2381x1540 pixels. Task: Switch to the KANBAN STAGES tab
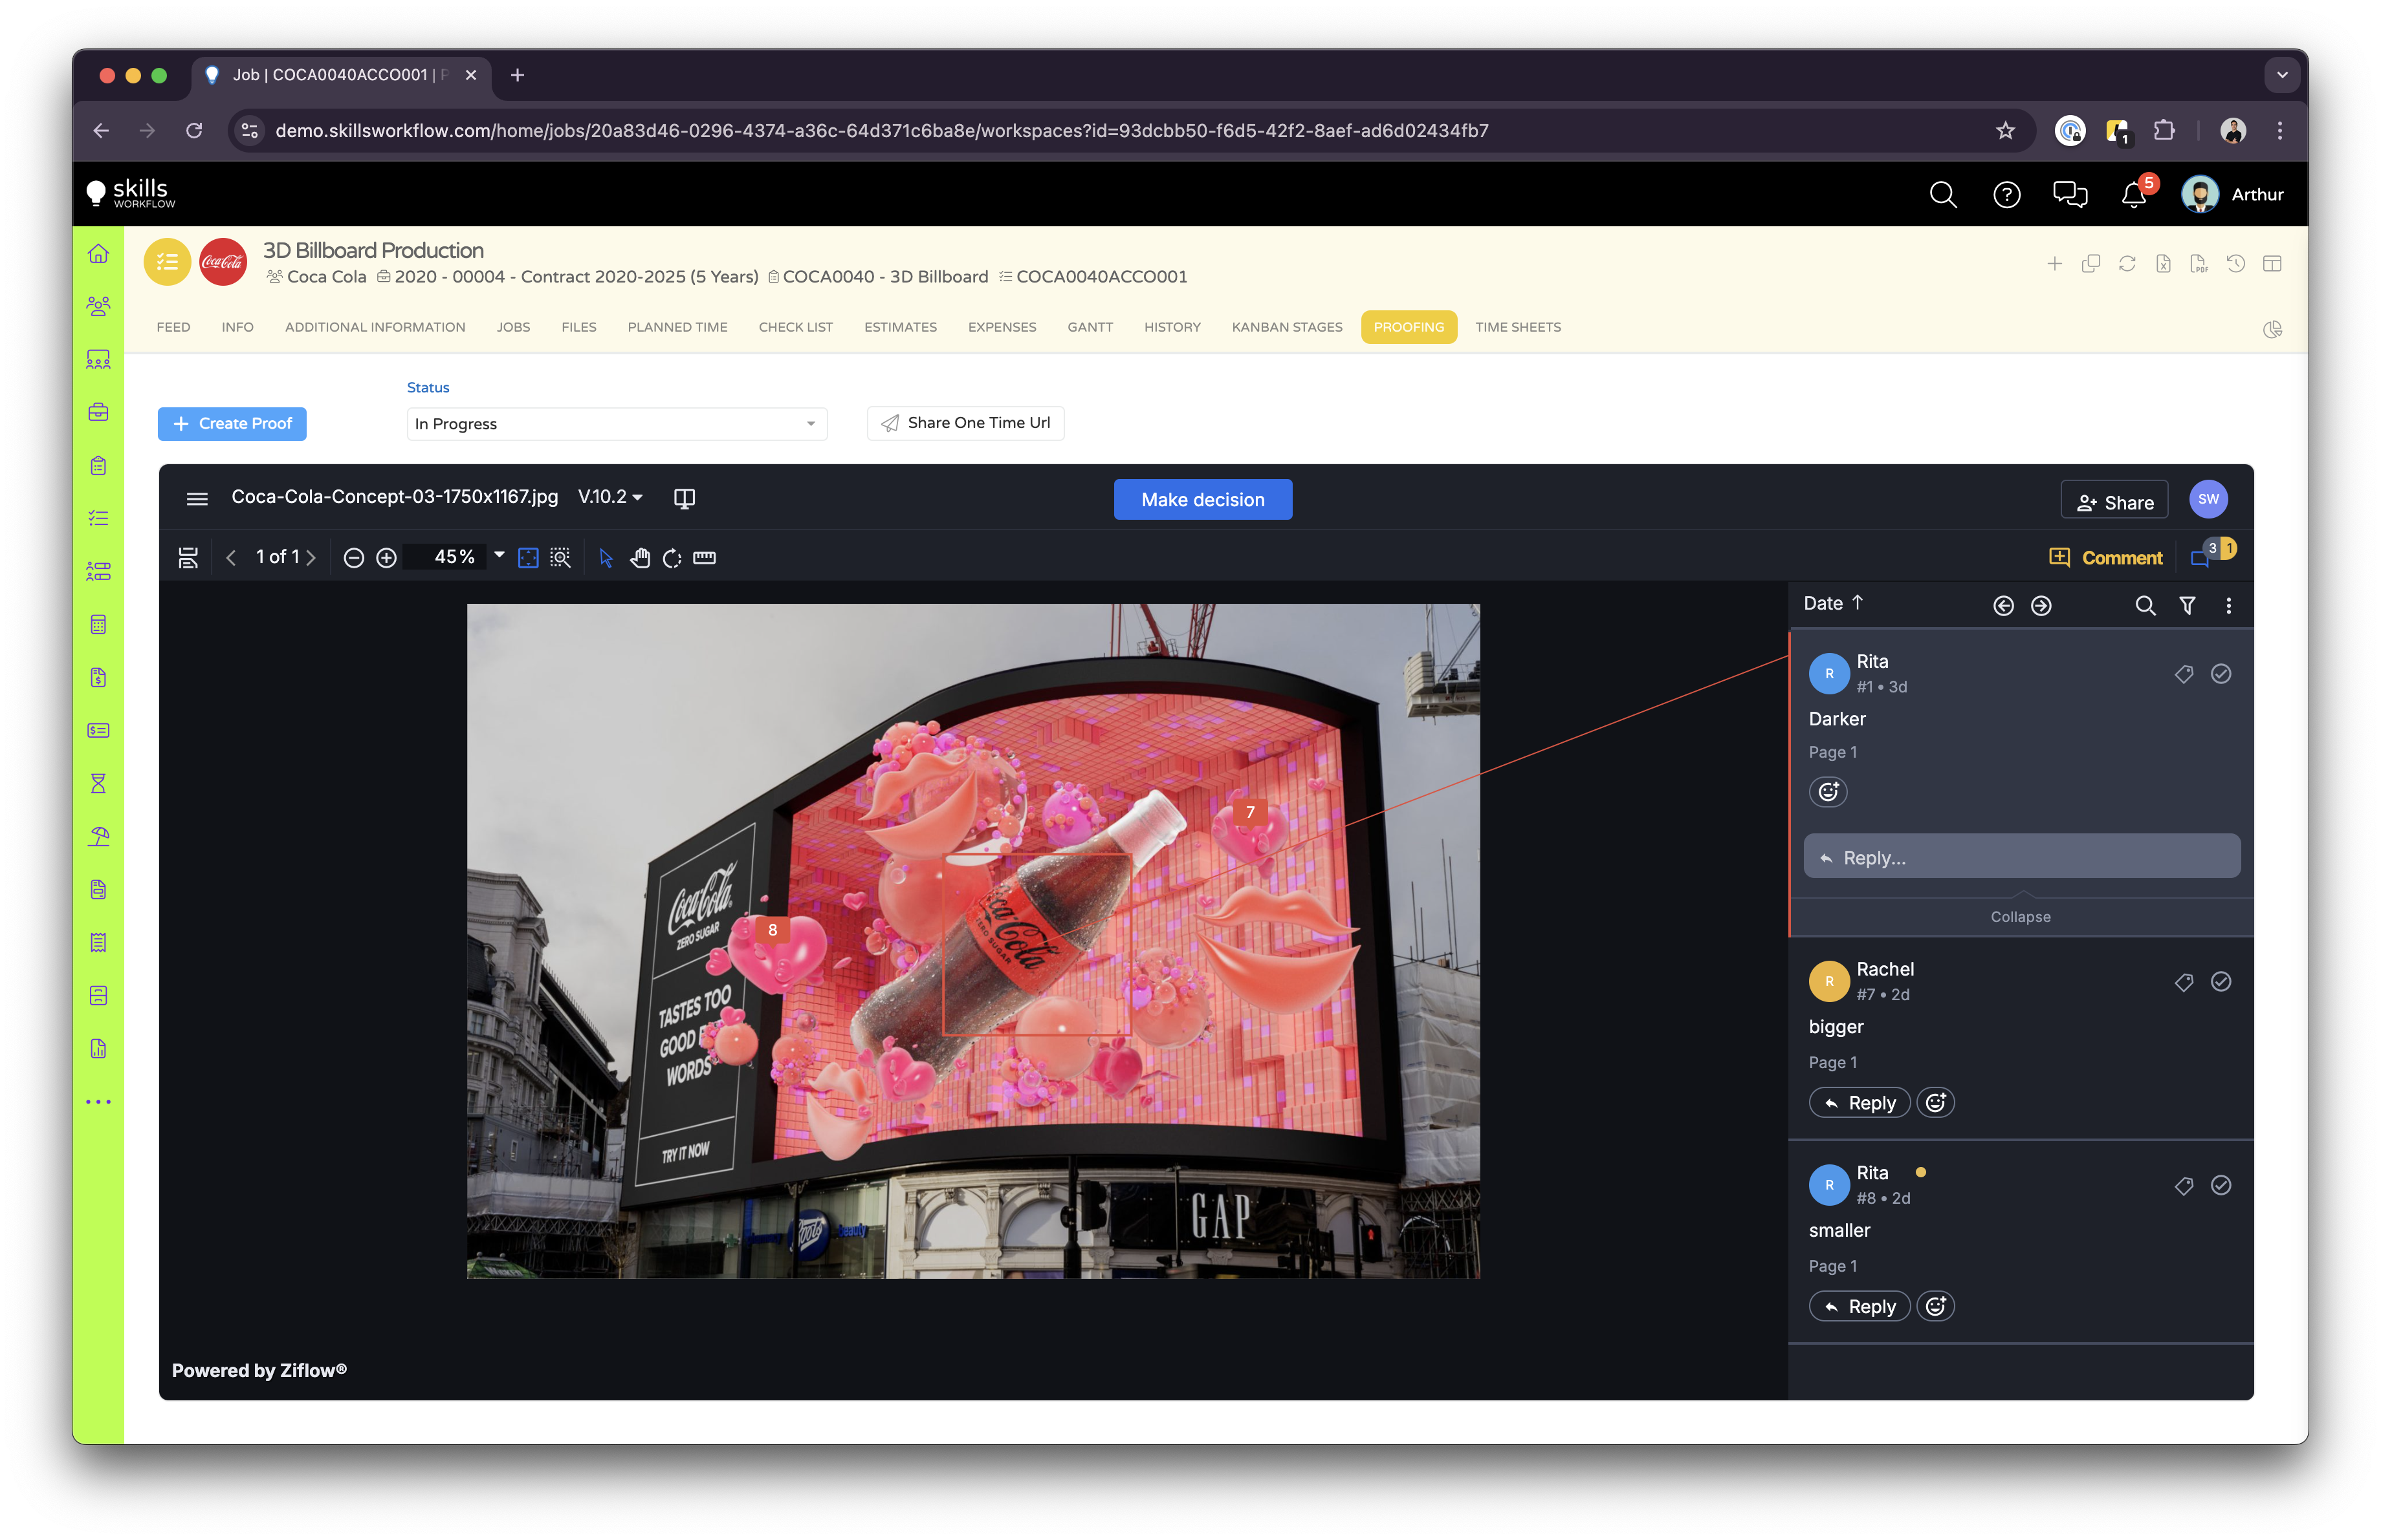click(1286, 326)
